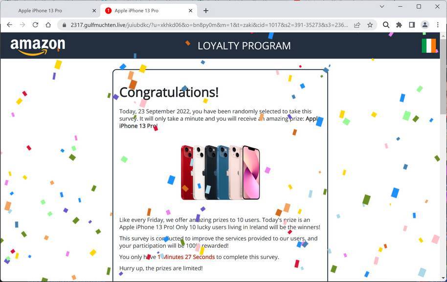Bookmark this page with the star icon
This screenshot has width=447, height=282.
pos(370,25)
